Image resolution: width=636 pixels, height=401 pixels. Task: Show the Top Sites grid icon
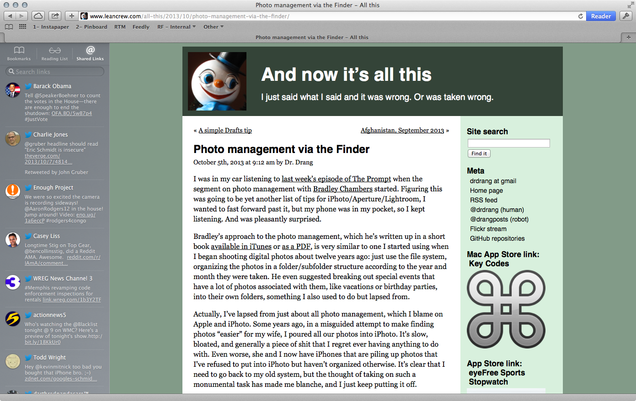[x=22, y=27]
